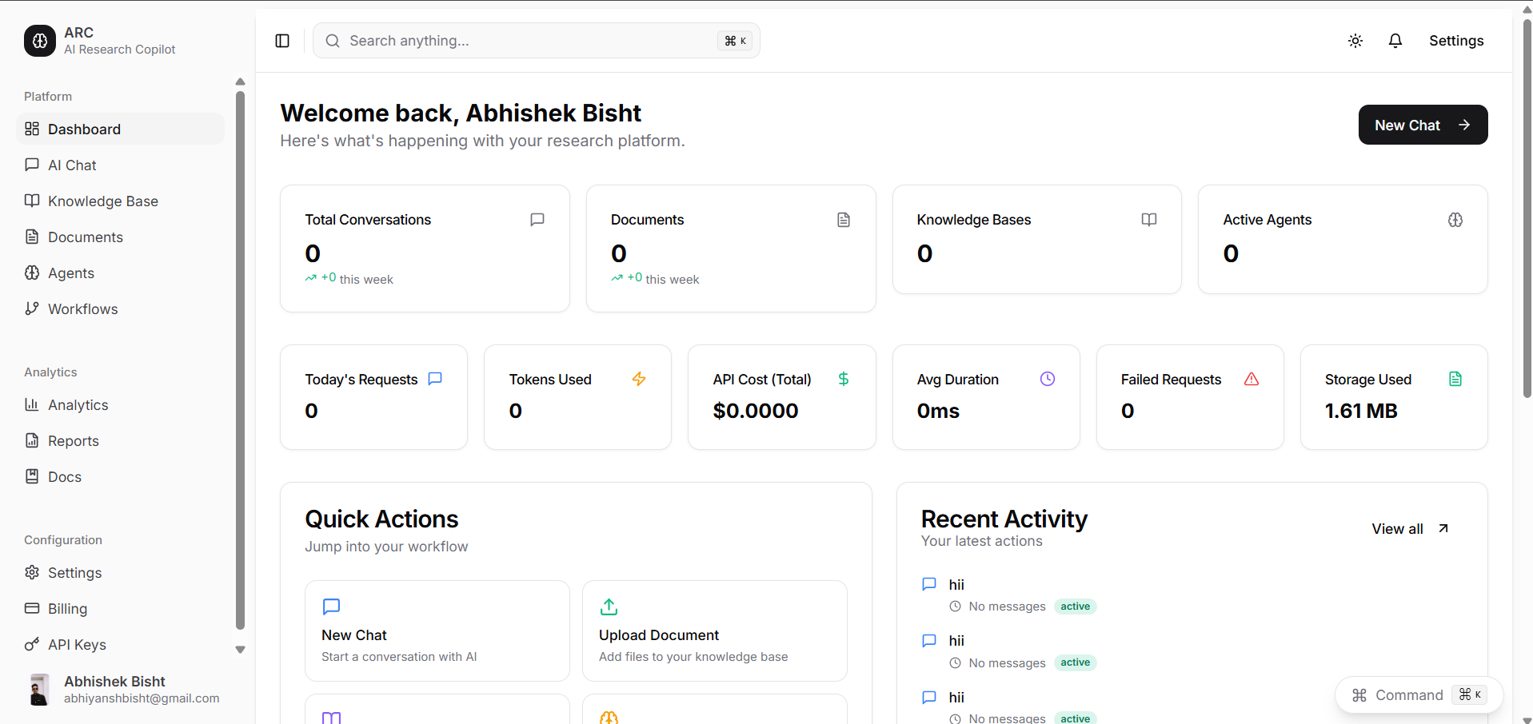1533x724 pixels.
Task: Open notifications bell icon
Action: (1395, 41)
